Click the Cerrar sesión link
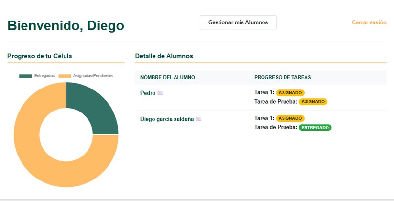Screen dimensions: 394x201 coord(369,22)
